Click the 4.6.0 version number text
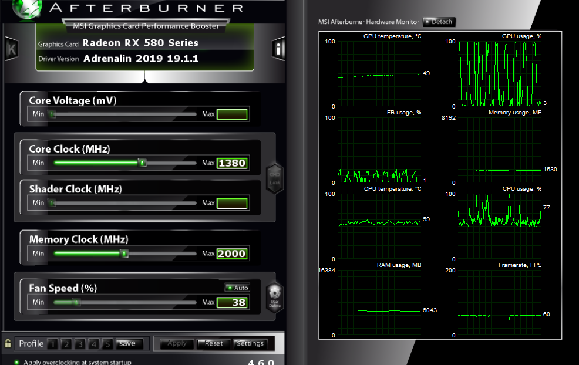 pos(261,362)
